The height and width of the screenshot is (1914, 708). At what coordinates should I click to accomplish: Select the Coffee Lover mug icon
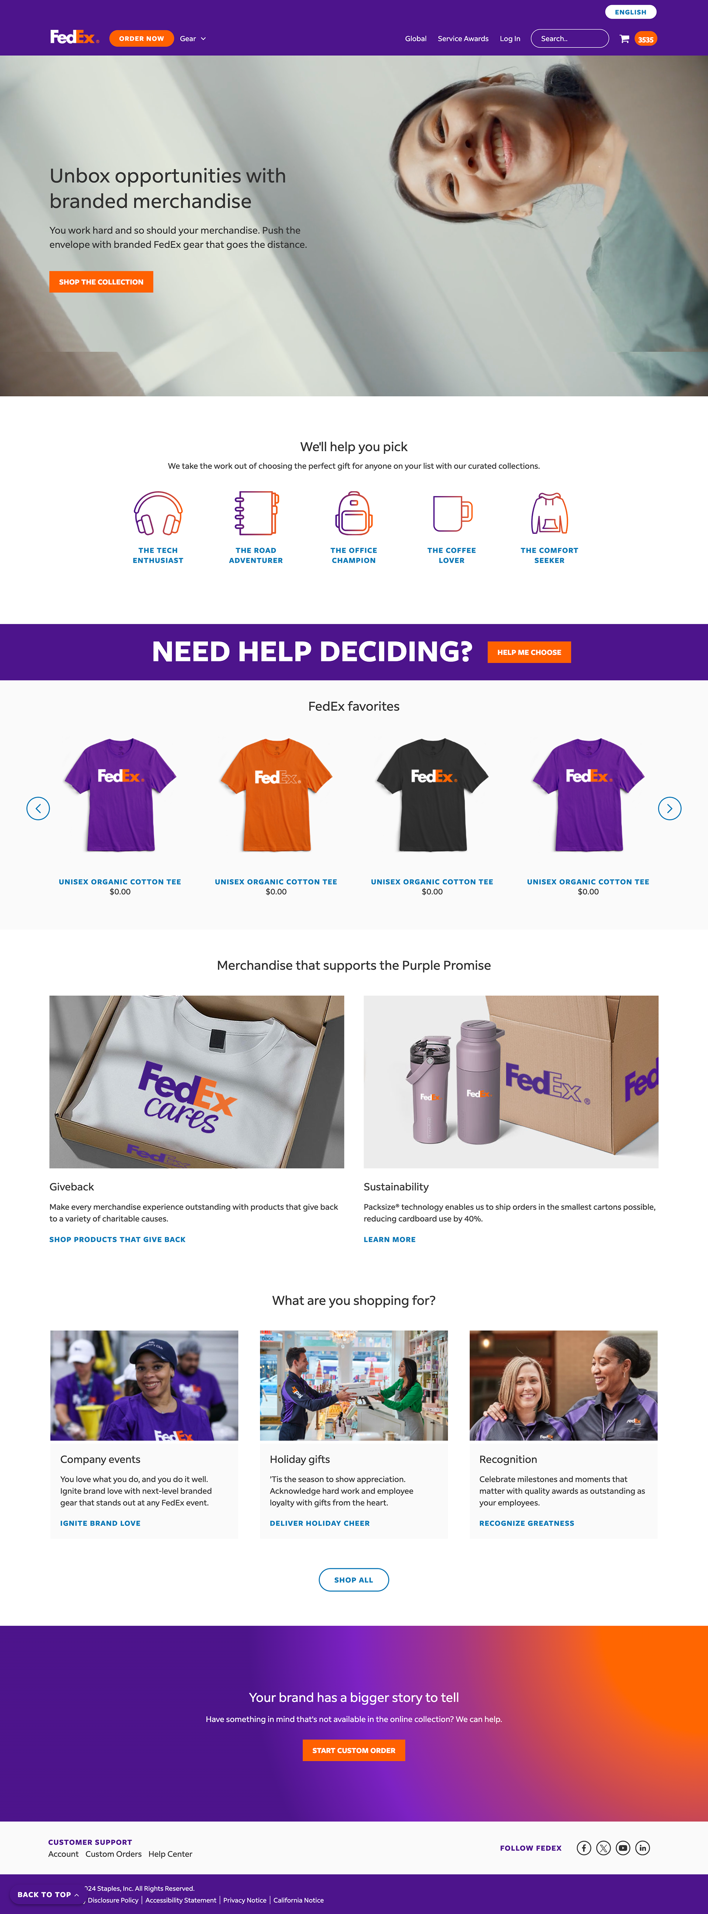(452, 513)
